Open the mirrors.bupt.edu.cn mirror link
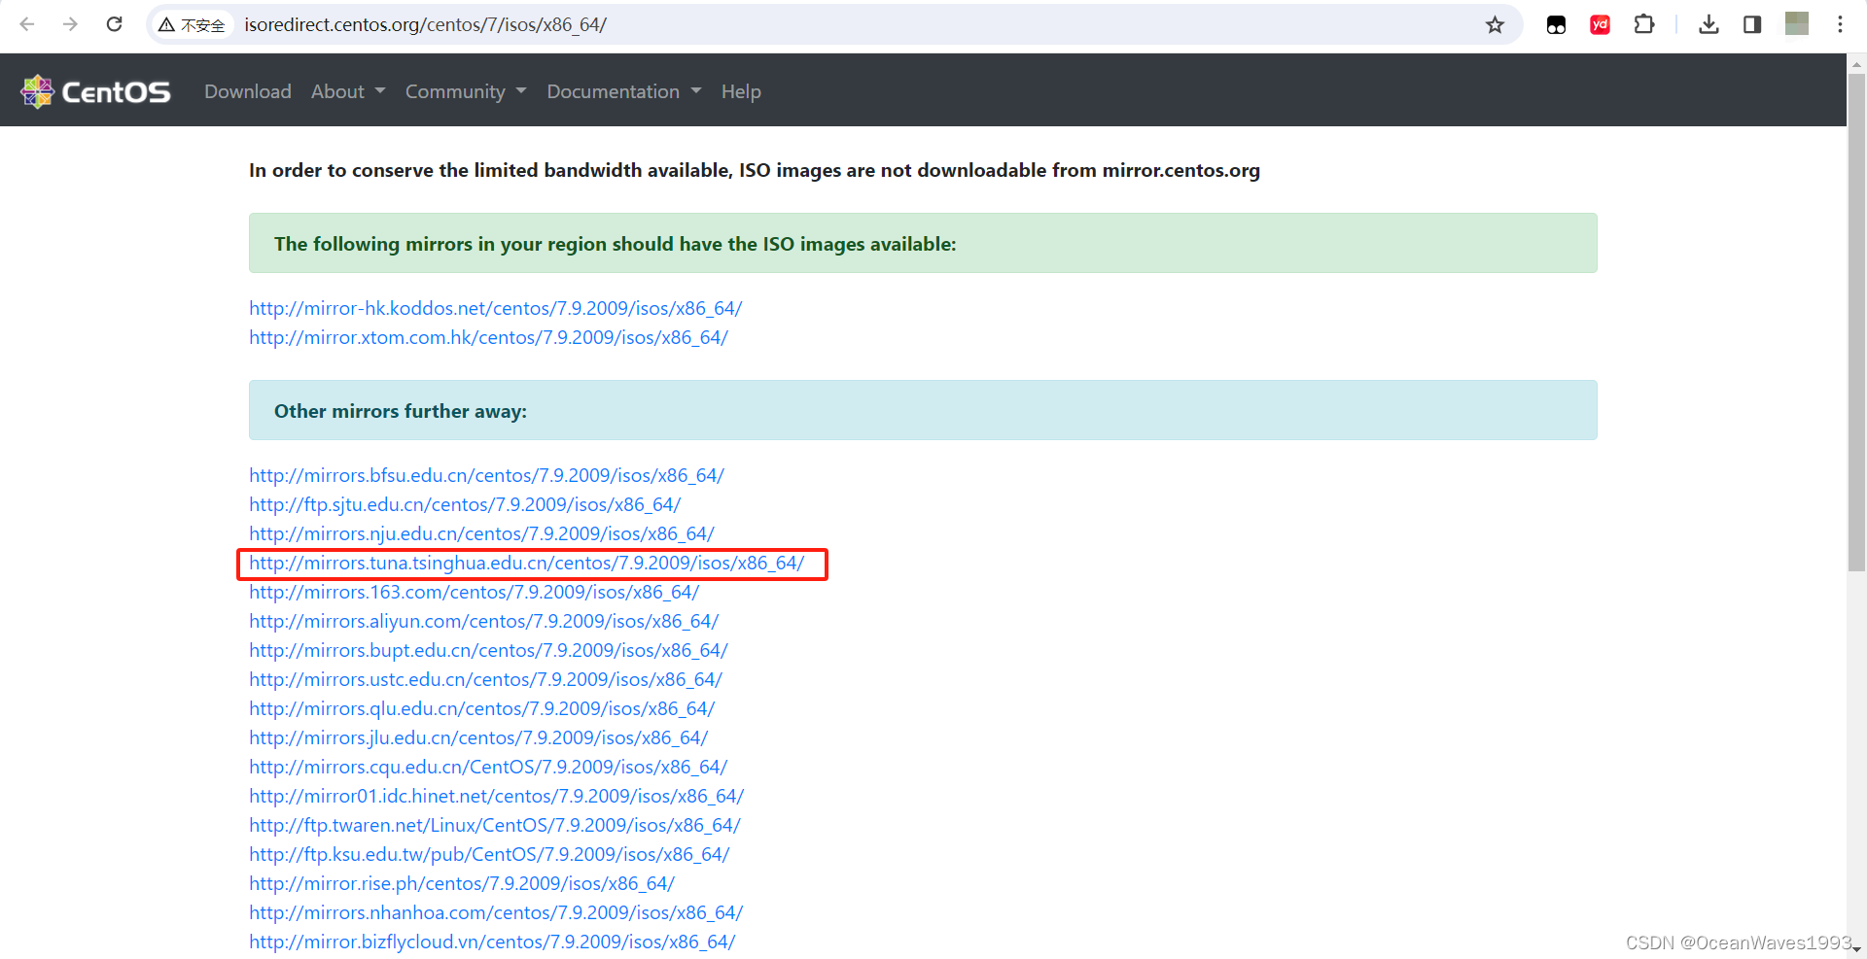 pos(488,650)
